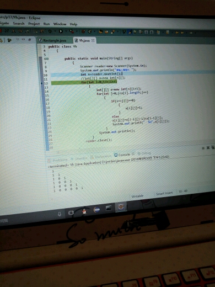The image size is (215, 287).
Task: Toggle the breakpoint marker on line 12
Action: [42, 83]
